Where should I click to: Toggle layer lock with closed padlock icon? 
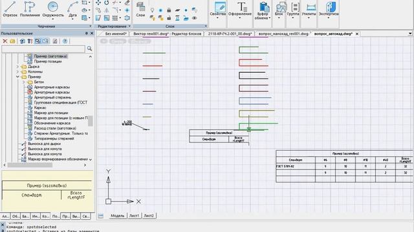[x=169, y=10]
